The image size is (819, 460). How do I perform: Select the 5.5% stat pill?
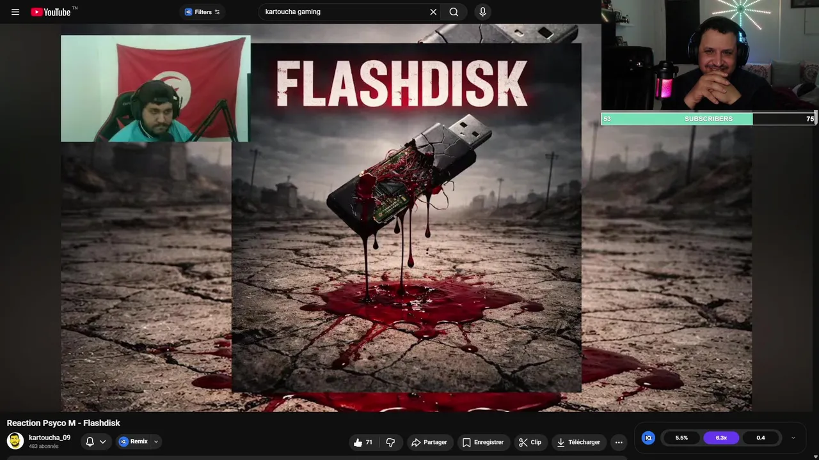681,438
